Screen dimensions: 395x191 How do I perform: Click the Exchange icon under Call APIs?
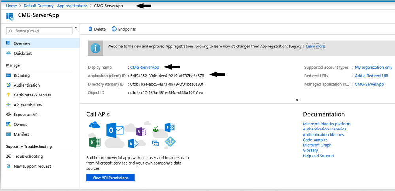[170, 127]
